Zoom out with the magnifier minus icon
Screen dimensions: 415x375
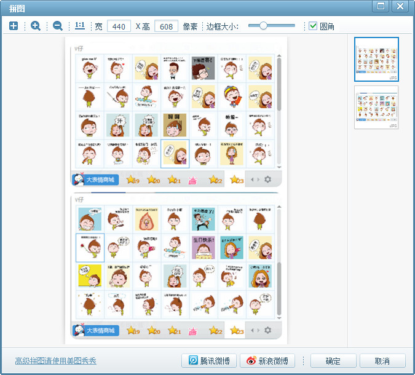[x=58, y=26]
